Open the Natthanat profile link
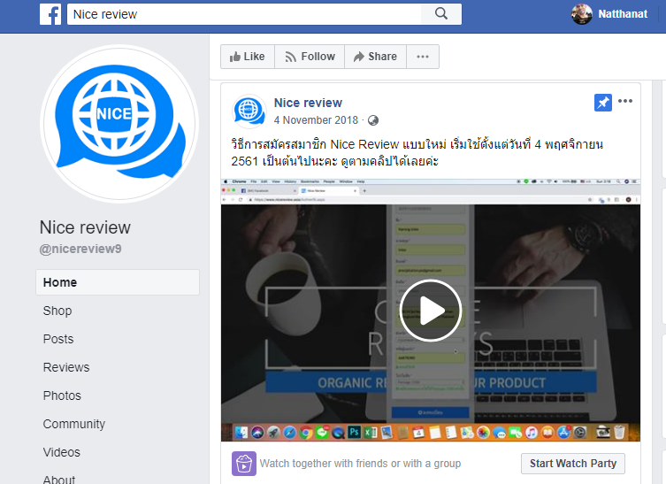 [x=623, y=14]
